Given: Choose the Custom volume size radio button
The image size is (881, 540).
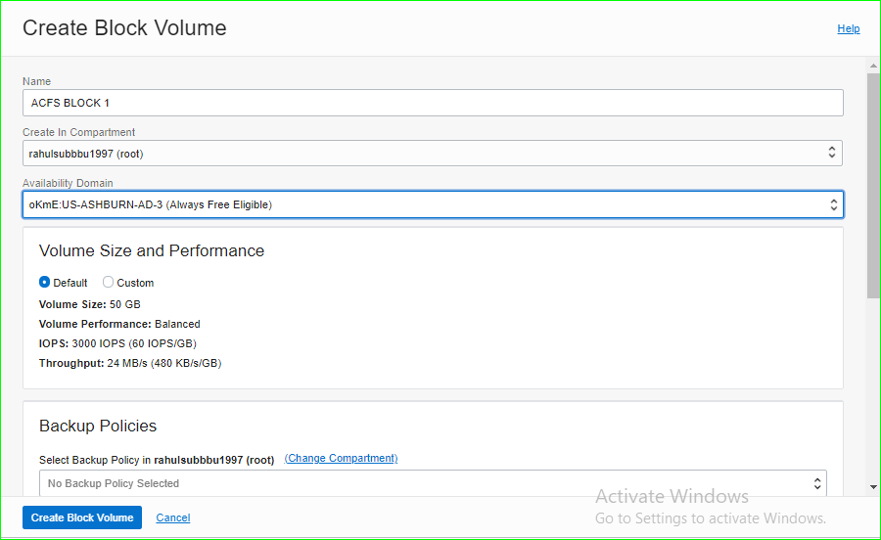Looking at the screenshot, I should tap(109, 283).
